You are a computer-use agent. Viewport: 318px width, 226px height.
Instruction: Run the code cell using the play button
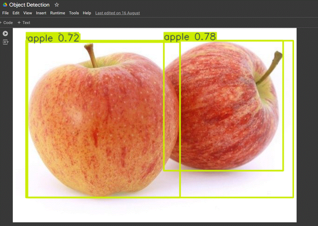(5, 33)
